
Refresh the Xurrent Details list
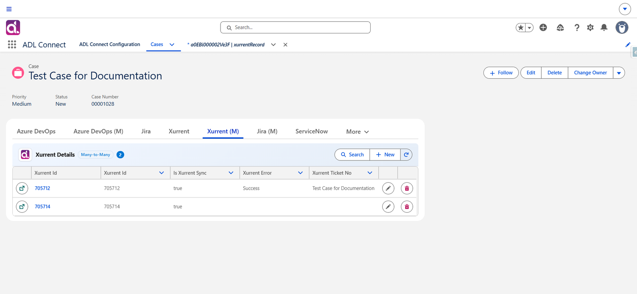(406, 155)
